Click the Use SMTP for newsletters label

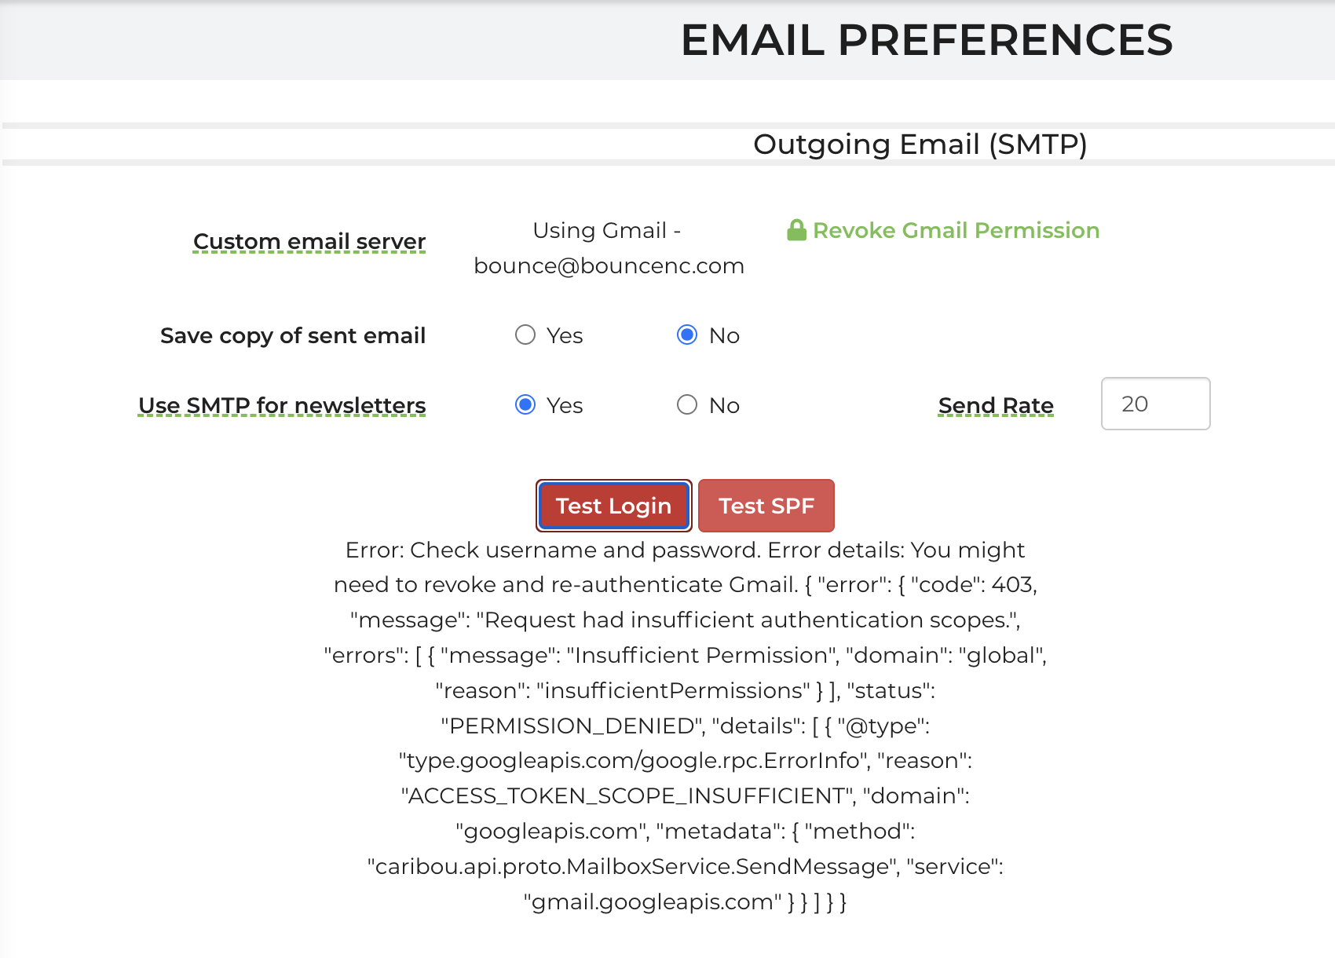tap(282, 405)
